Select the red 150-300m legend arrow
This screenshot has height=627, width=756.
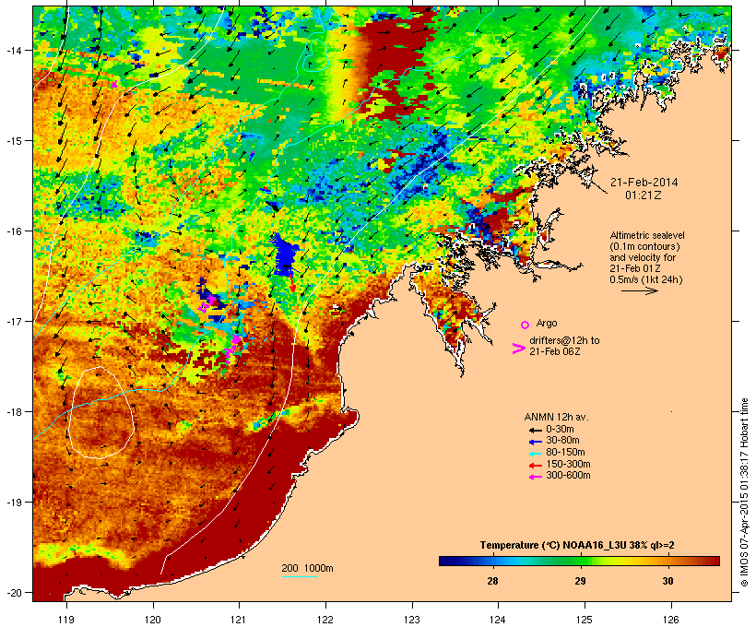coord(536,465)
